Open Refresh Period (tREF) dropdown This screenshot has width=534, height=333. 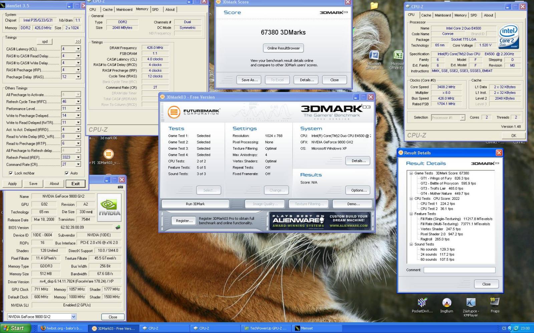78,157
